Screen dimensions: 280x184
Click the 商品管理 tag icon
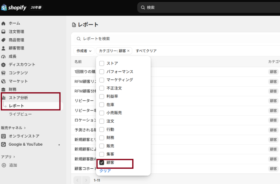pyautogui.click(x=3, y=40)
